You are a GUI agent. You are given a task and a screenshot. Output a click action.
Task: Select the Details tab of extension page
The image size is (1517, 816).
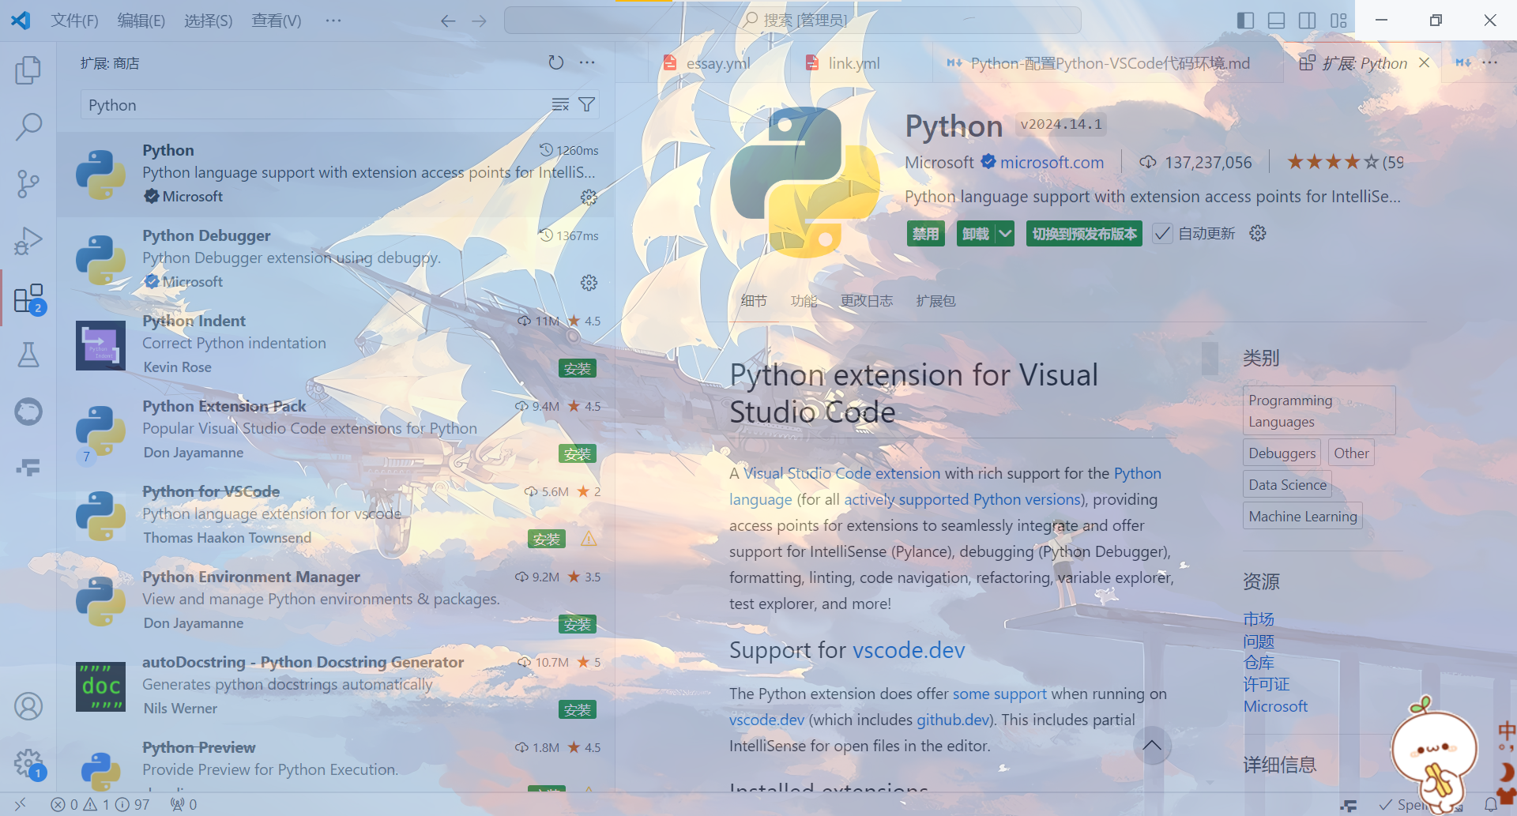pos(754,301)
